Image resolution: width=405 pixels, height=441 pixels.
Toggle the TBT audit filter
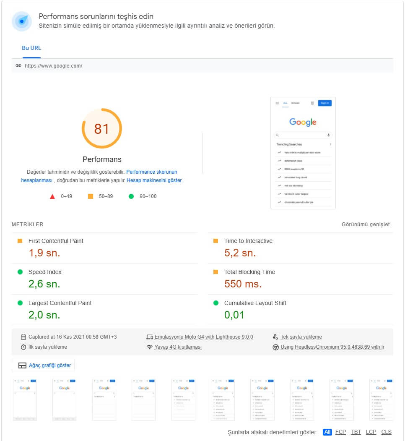[x=356, y=432]
